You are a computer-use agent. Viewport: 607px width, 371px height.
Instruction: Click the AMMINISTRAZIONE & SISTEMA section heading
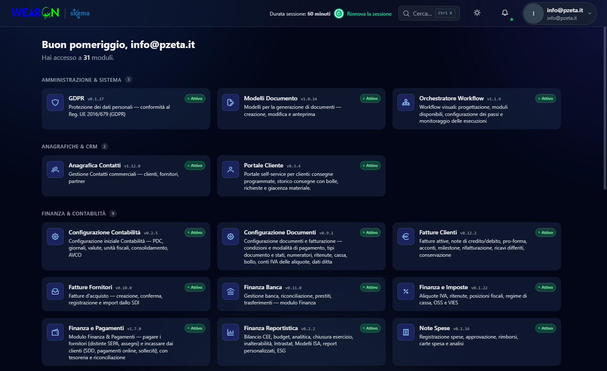[x=81, y=80]
